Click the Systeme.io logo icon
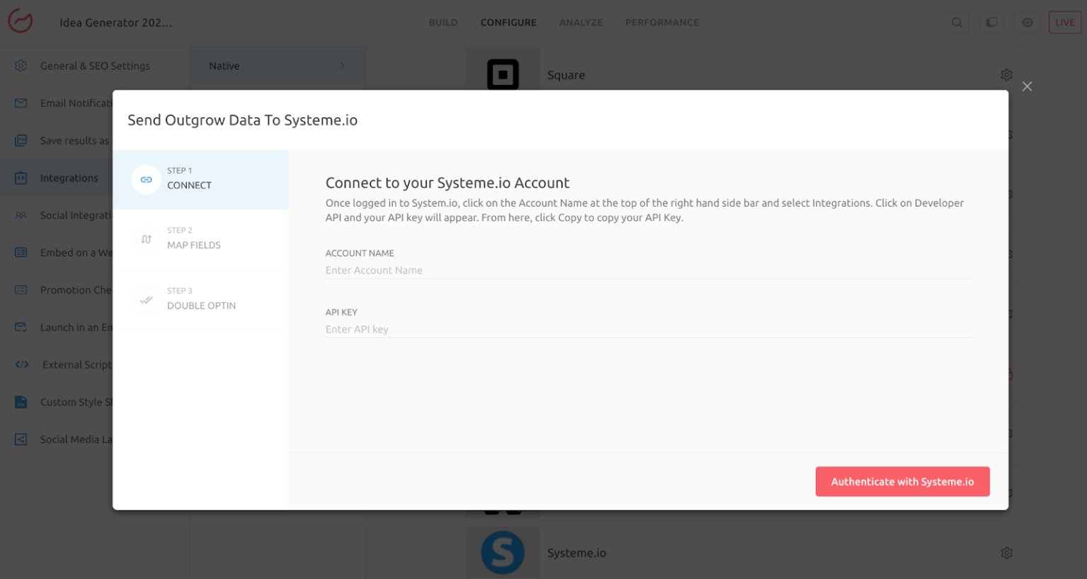This screenshot has height=579, width=1087. pos(502,552)
